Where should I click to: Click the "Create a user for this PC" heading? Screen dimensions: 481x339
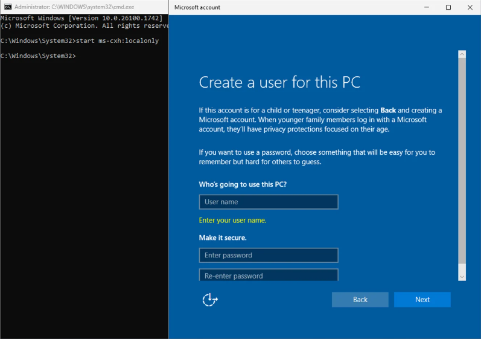279,82
